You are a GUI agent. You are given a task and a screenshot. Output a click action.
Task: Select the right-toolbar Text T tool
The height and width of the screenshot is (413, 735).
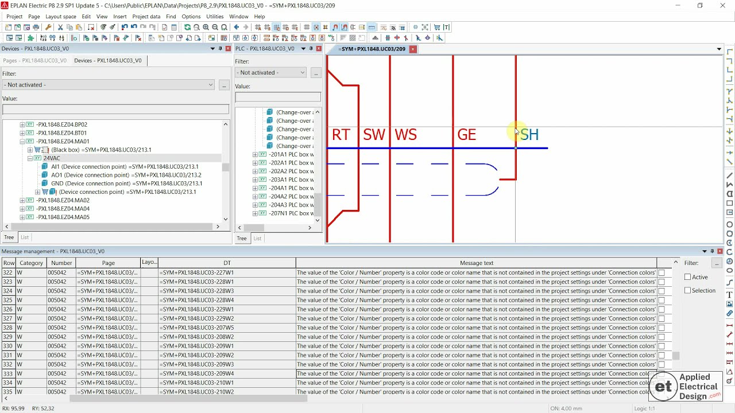(x=730, y=294)
